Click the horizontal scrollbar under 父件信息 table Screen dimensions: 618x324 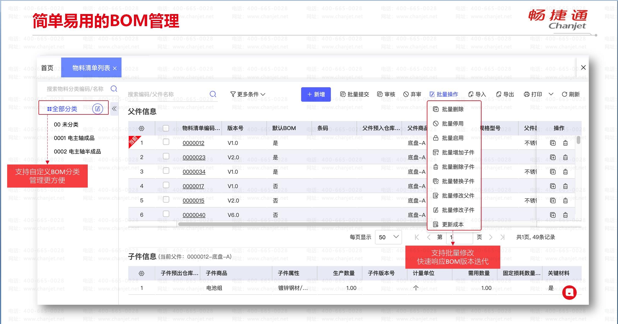[303, 224]
